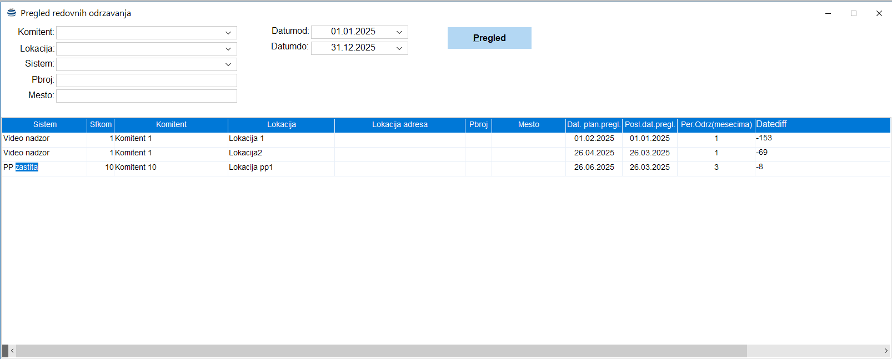Focus the Pbroj text field
This screenshot has width=892, height=359.
(147, 80)
